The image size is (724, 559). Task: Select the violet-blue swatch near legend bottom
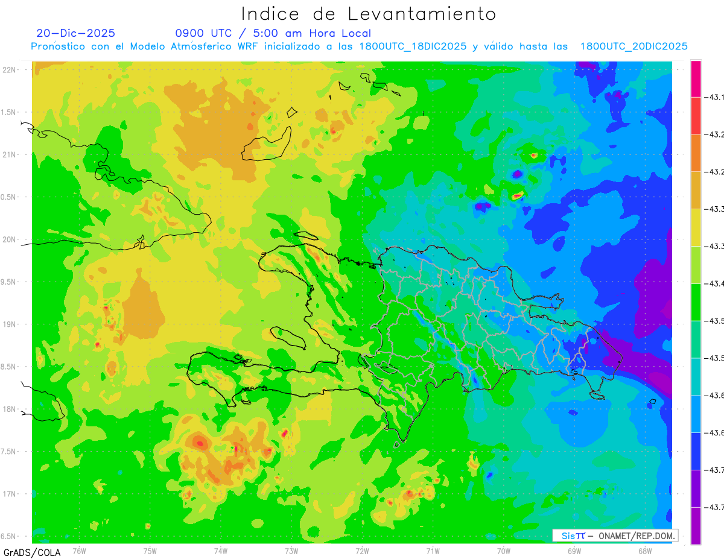coord(696,488)
